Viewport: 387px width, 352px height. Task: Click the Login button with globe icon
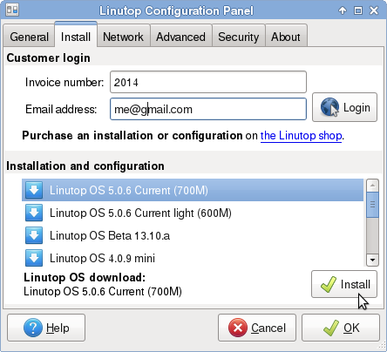pyautogui.click(x=344, y=107)
